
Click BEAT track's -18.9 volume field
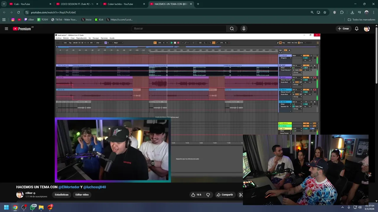coord(306,68)
